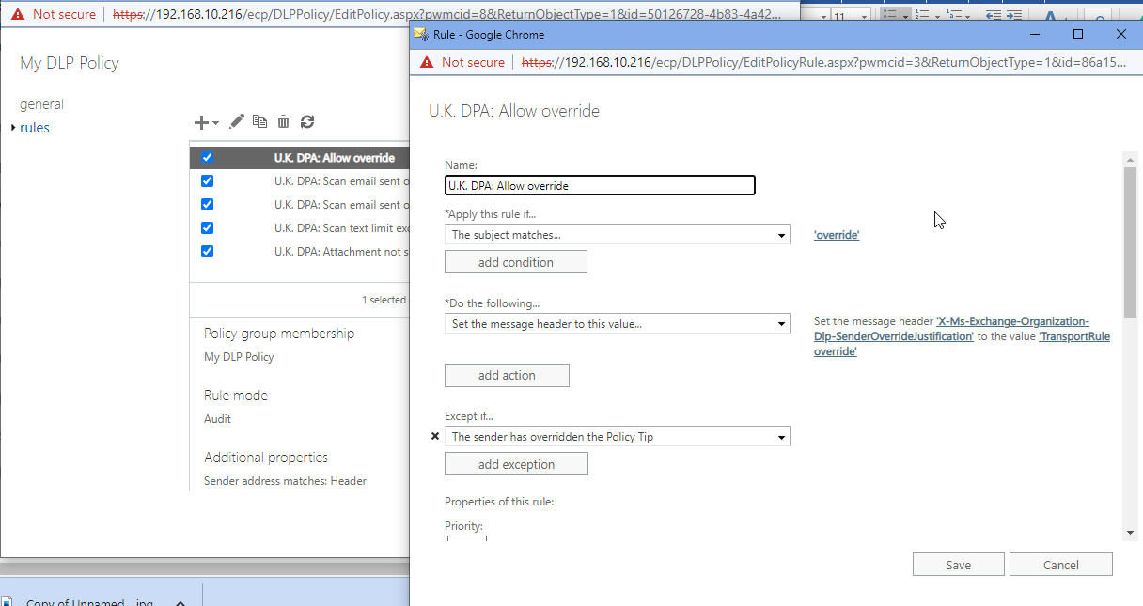The image size is (1143, 606).
Task: Click the 'add exception' button
Action: (x=516, y=464)
